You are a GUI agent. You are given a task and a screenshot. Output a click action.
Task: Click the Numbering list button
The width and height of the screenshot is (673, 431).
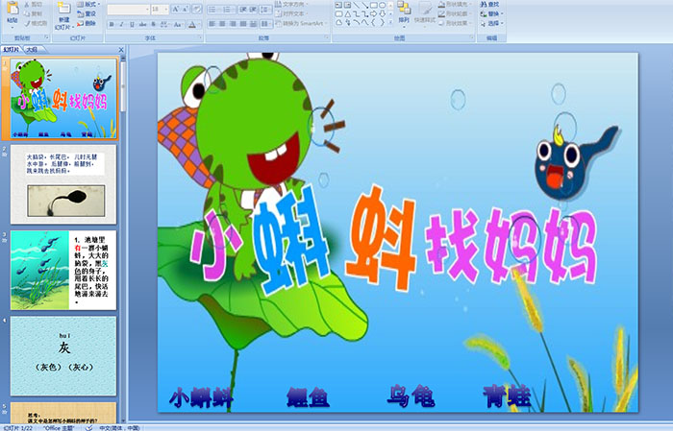(x=228, y=9)
